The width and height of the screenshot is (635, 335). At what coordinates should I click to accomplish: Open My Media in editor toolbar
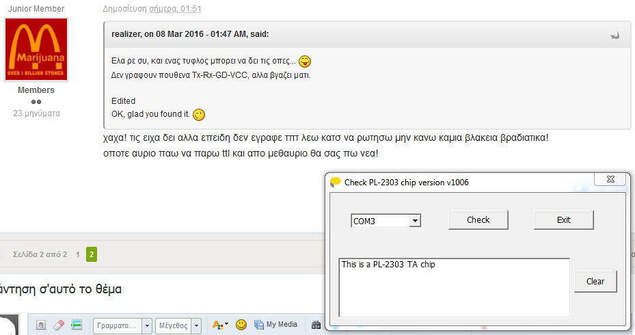(275, 325)
